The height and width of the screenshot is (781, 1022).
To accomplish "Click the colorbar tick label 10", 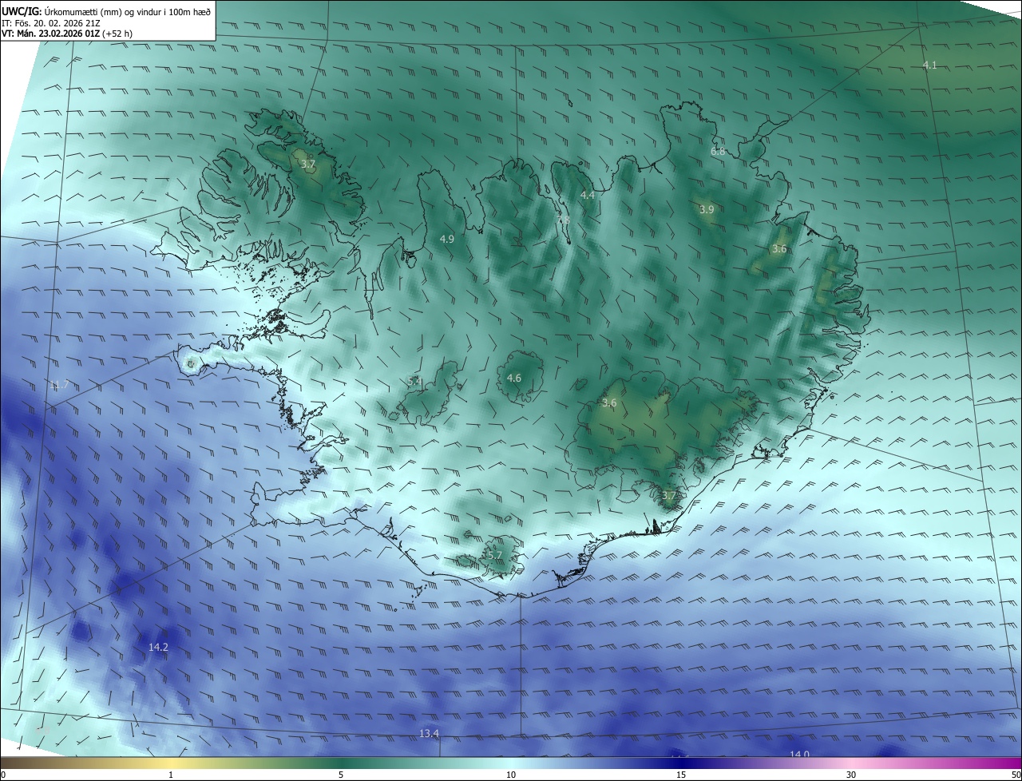I will point(511,775).
